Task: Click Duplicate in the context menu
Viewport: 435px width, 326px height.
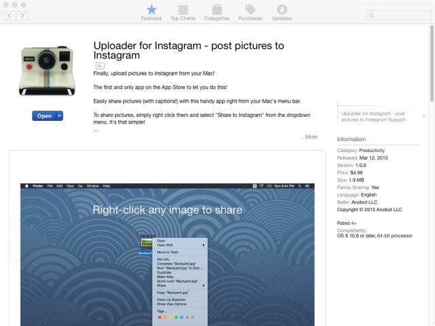Action: click(164, 272)
